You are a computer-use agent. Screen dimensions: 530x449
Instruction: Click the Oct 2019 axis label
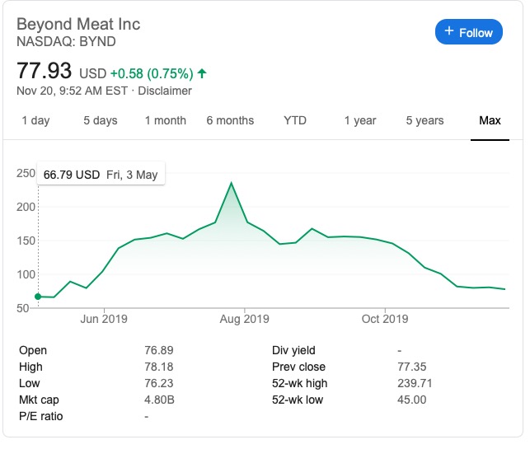[385, 318]
